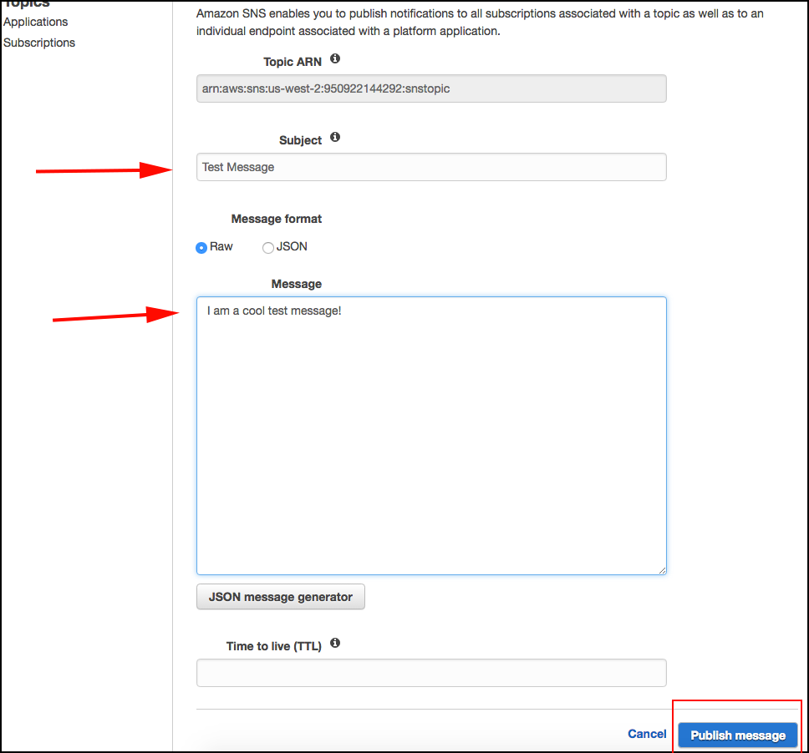Open the JSON message generator
This screenshot has width=809, height=753.
click(x=281, y=597)
